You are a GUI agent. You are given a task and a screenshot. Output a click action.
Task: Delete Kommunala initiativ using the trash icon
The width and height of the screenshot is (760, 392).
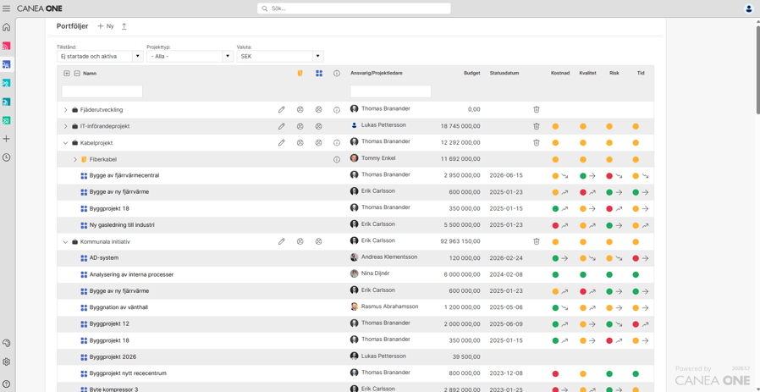[x=536, y=241]
